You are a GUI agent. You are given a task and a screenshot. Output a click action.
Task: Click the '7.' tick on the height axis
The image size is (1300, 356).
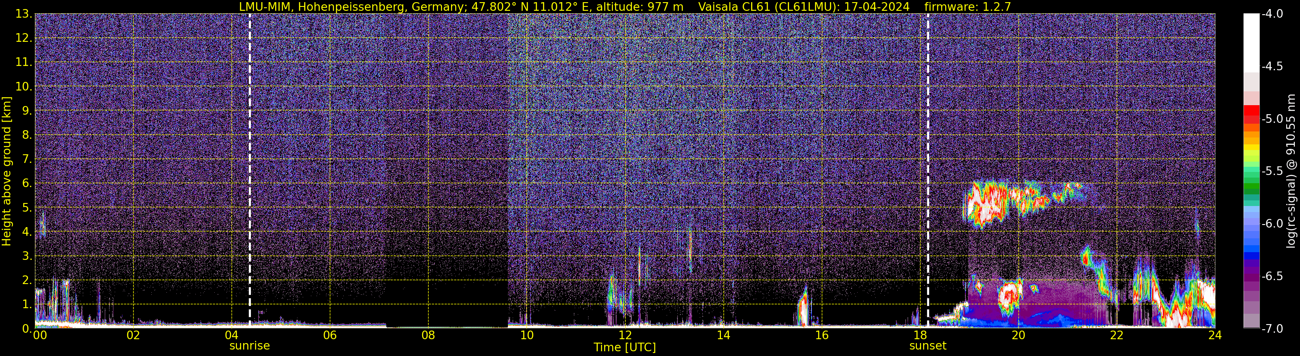coord(28,159)
